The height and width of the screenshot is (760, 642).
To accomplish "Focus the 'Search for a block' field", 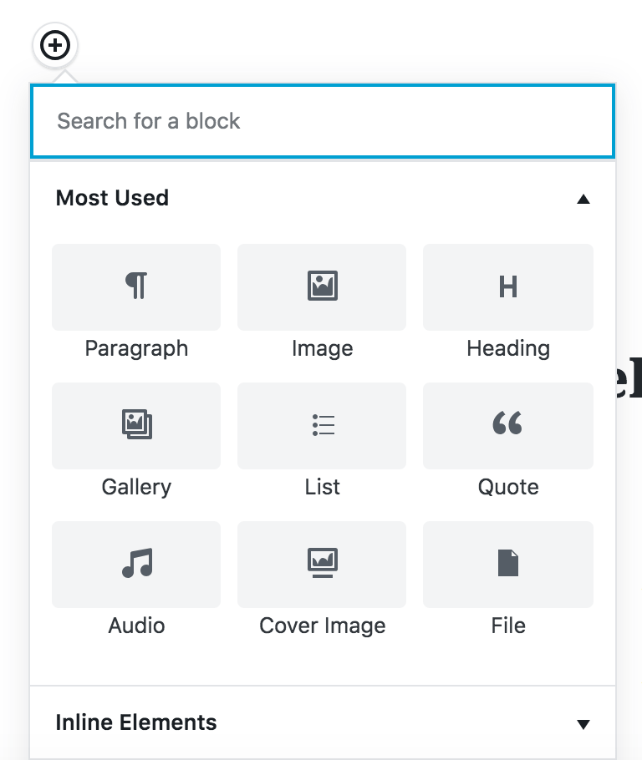I will coord(322,121).
